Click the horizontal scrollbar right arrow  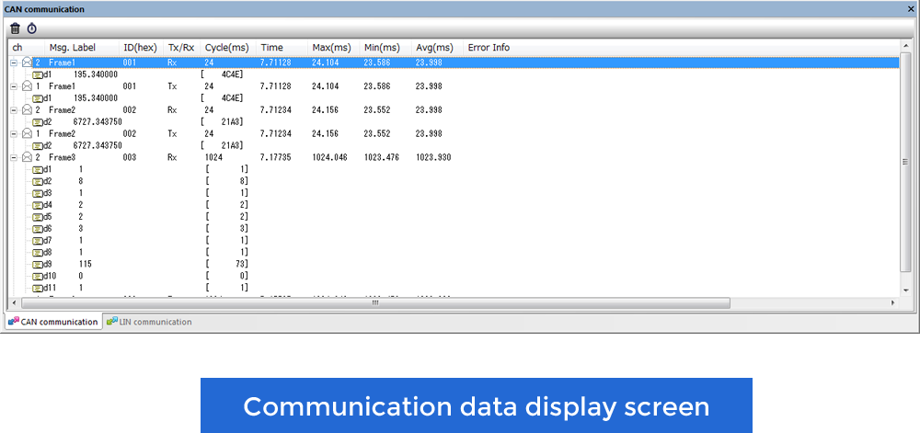coord(892,302)
